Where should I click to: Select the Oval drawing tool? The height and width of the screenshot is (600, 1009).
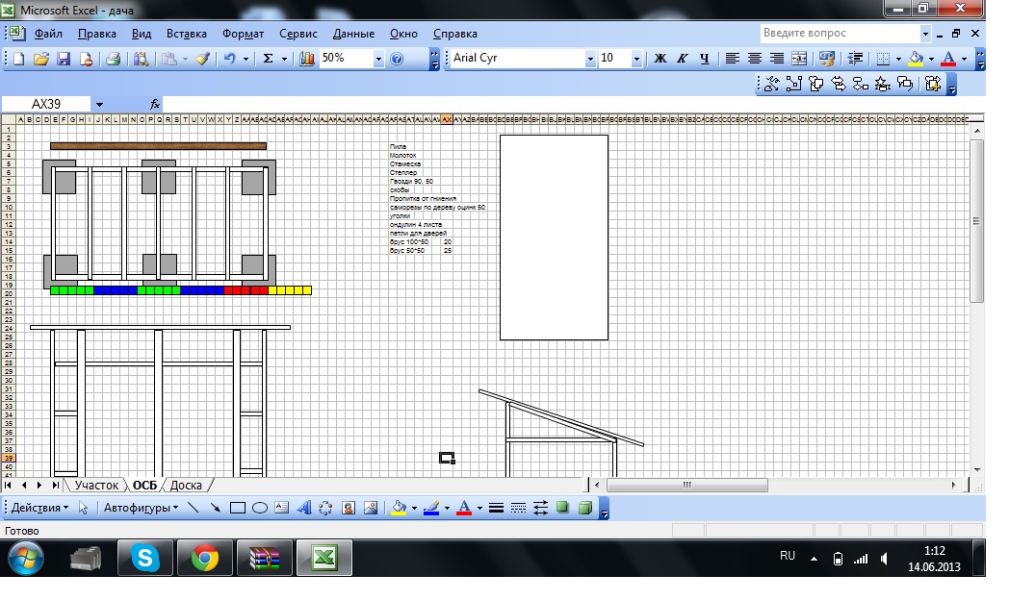260,508
